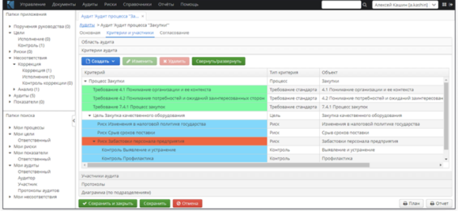Click the top search input field
Image resolution: width=458 pixels, height=211 pixels.
(x=341, y=5)
